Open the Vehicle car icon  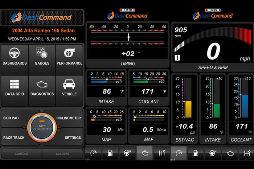point(69,84)
